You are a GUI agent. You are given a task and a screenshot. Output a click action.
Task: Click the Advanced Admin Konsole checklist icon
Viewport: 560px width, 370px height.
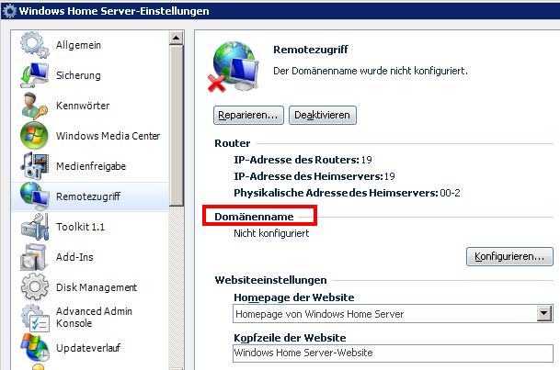(x=35, y=318)
